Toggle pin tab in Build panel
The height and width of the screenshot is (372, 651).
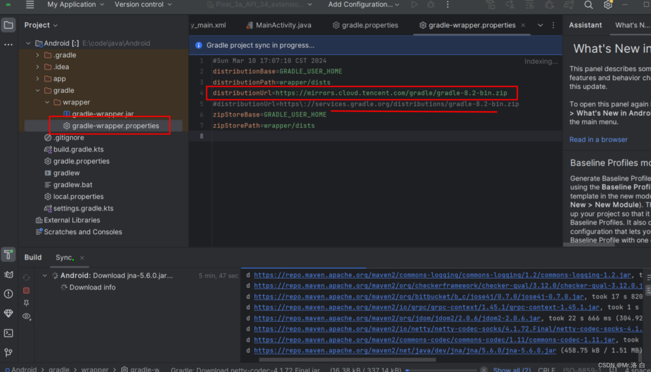26,303
